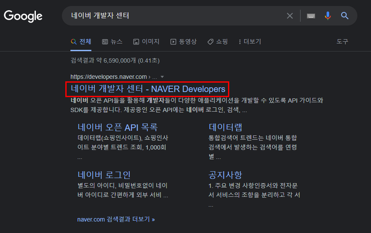
Task: Click snippet text starting 네이버 오픈 API들을 활용해
Action: (x=197, y=105)
